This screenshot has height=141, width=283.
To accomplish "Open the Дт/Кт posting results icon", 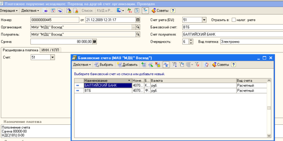I will (130, 11).
